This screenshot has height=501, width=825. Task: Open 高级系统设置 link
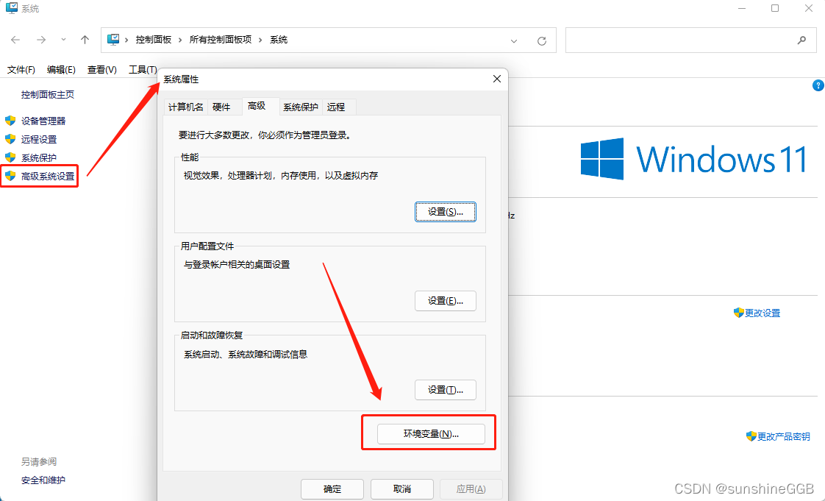[48, 176]
